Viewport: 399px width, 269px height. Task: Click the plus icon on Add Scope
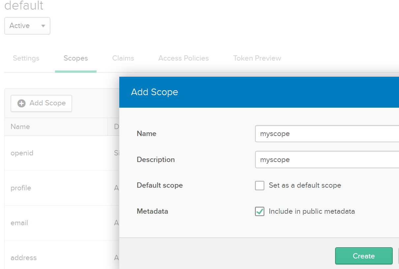(x=21, y=103)
